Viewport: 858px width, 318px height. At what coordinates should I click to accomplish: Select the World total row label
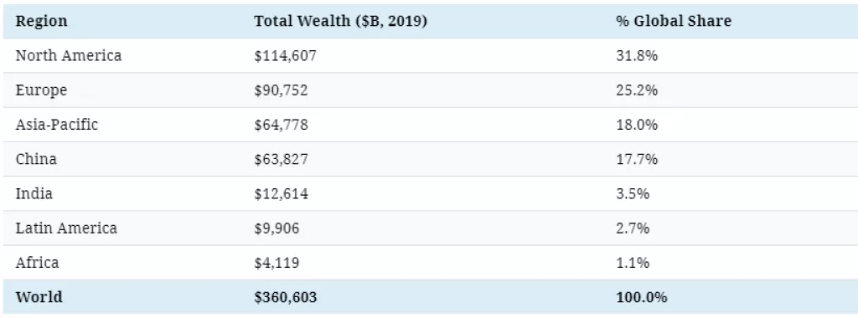pyautogui.click(x=39, y=297)
